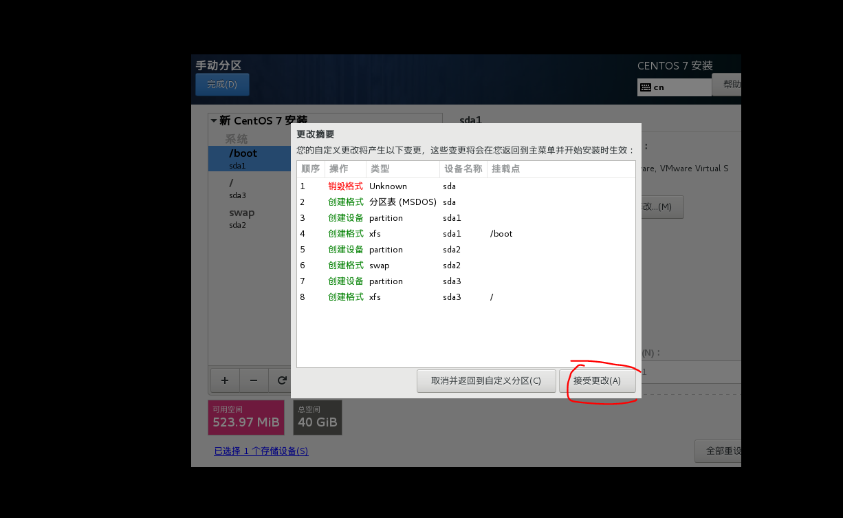Select row 3 创建设备 sda1 partition
Viewport: 843px width, 518px height.
(x=466, y=218)
